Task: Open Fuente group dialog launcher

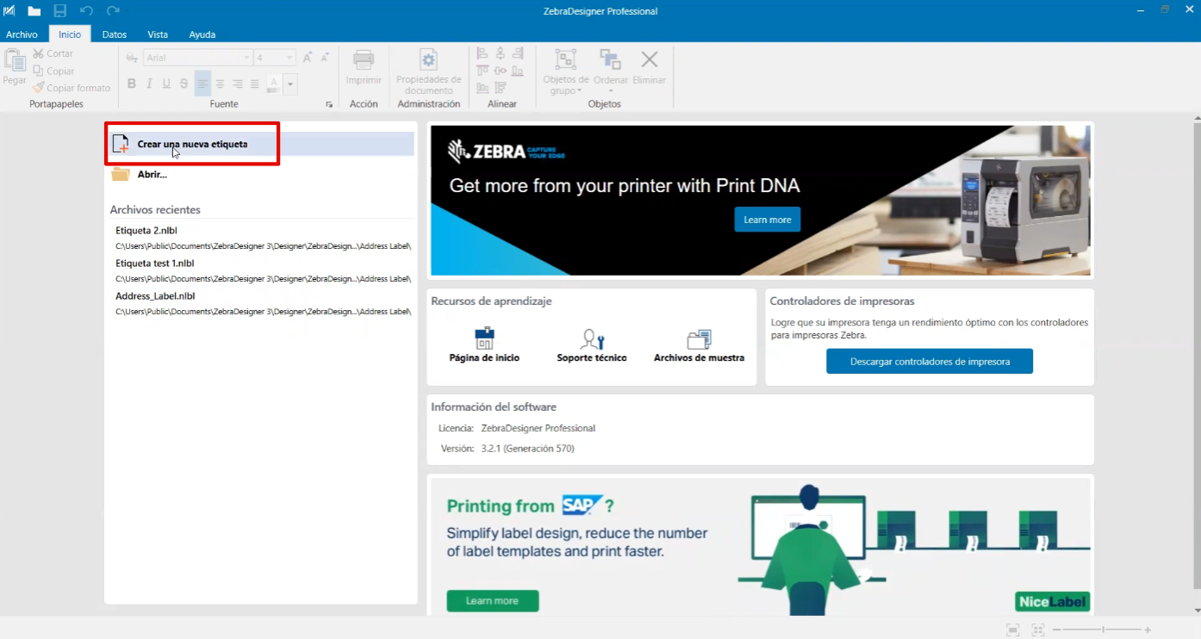Action: tap(328, 105)
